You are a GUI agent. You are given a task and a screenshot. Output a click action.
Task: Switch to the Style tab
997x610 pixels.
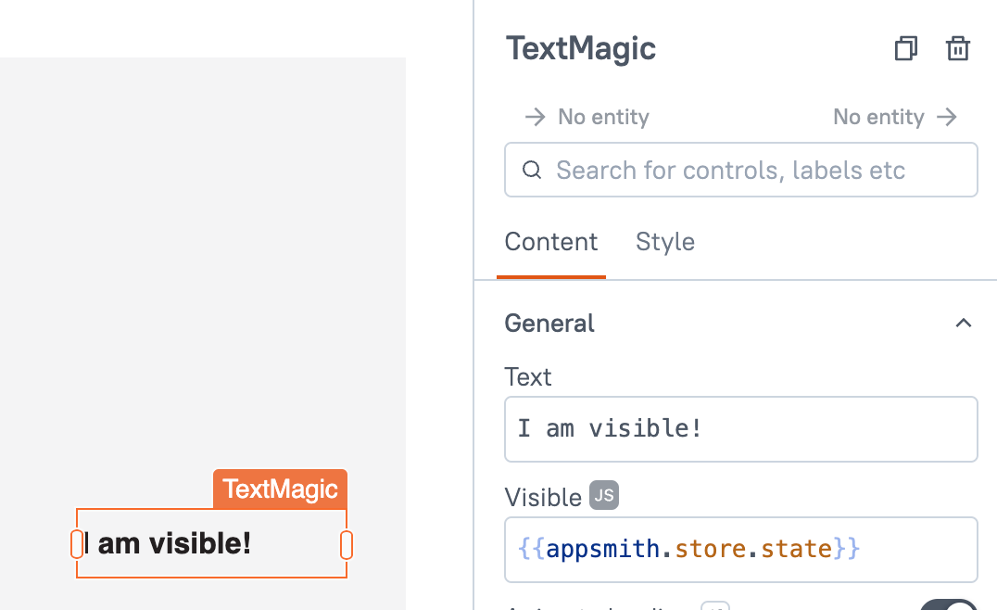tap(664, 242)
